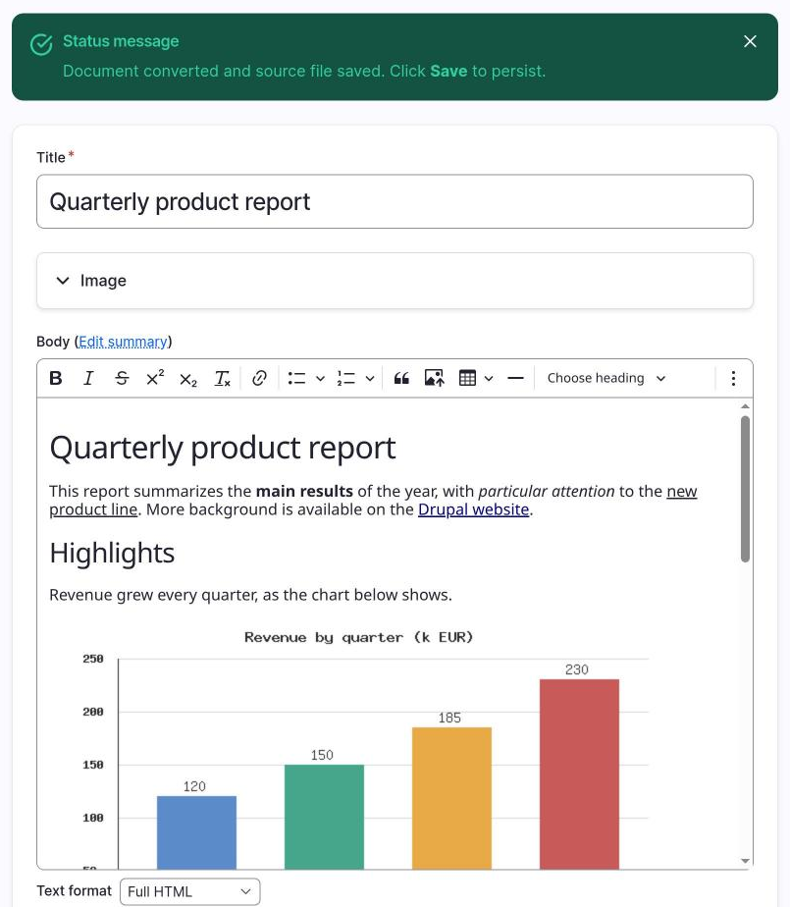Click the editor scrollbar up arrow
The image size is (790, 907).
click(746, 406)
